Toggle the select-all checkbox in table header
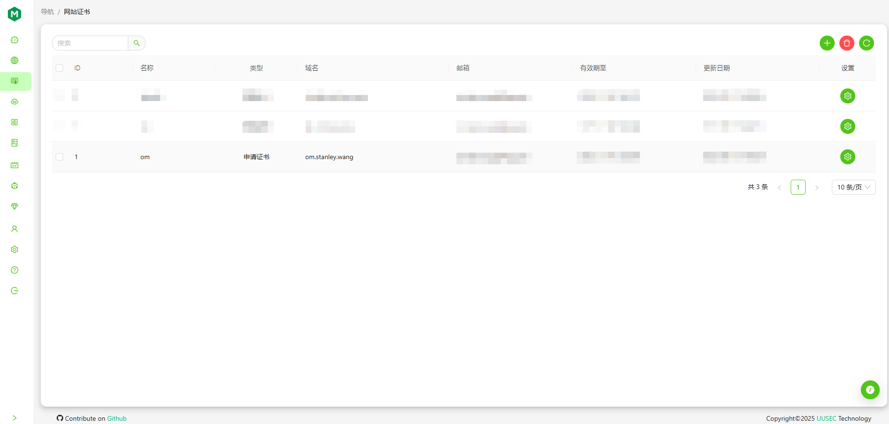 59,67
